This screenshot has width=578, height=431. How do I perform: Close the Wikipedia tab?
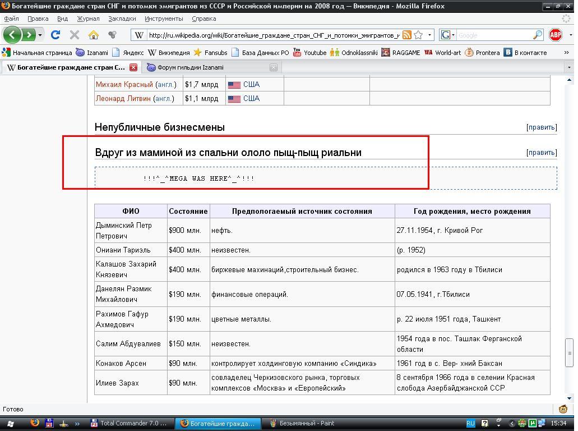click(x=133, y=67)
